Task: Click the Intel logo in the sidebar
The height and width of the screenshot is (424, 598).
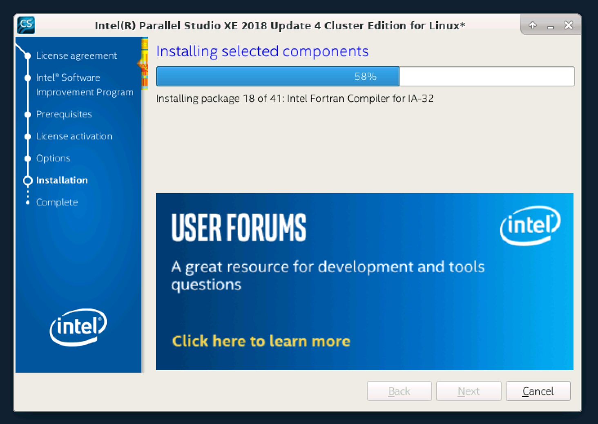Action: click(x=78, y=327)
